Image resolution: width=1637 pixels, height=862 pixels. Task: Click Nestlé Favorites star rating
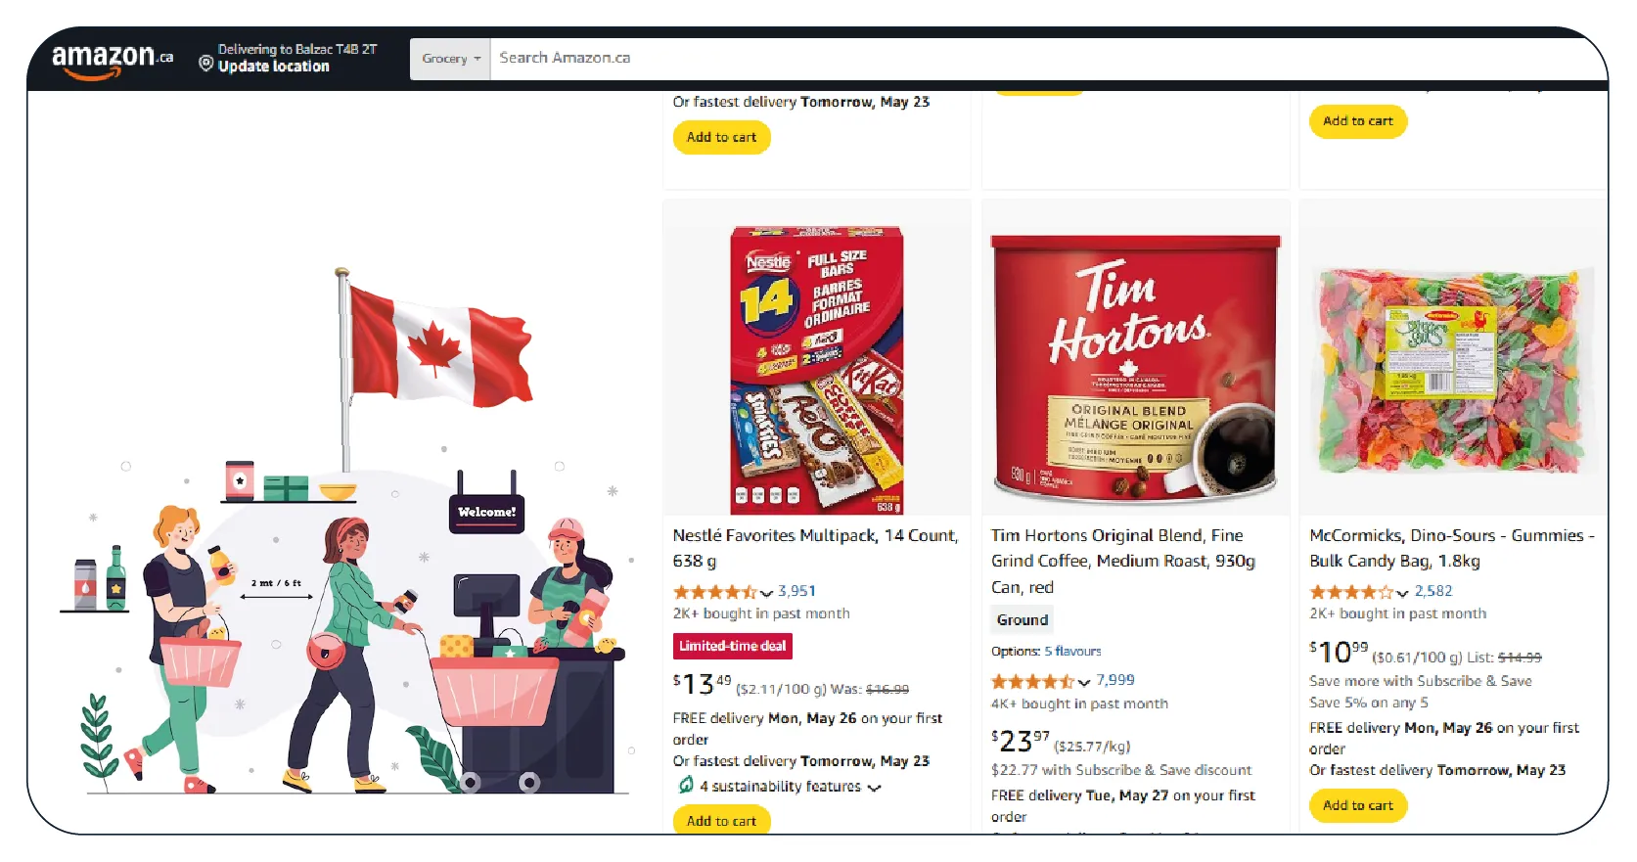tap(714, 592)
